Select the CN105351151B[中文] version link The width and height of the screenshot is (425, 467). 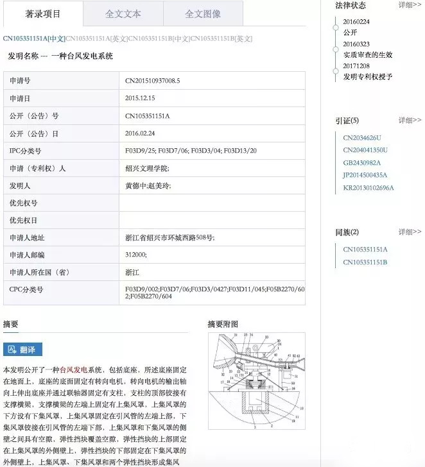coord(159,38)
